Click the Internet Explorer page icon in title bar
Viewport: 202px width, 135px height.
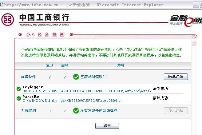pyautogui.click(x=1, y=5)
